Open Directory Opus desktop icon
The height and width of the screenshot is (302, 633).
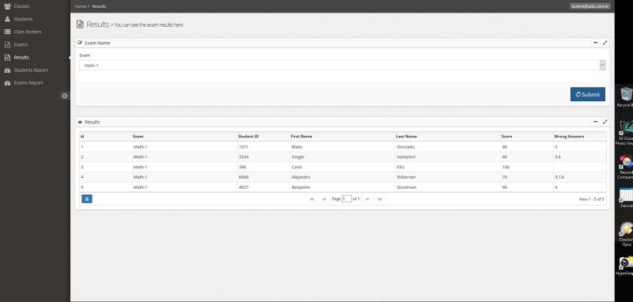[625, 234]
